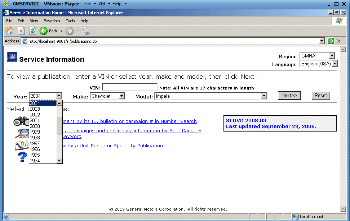Expand the address bar URL dropdown
The height and width of the screenshot is (221, 350).
point(322,41)
